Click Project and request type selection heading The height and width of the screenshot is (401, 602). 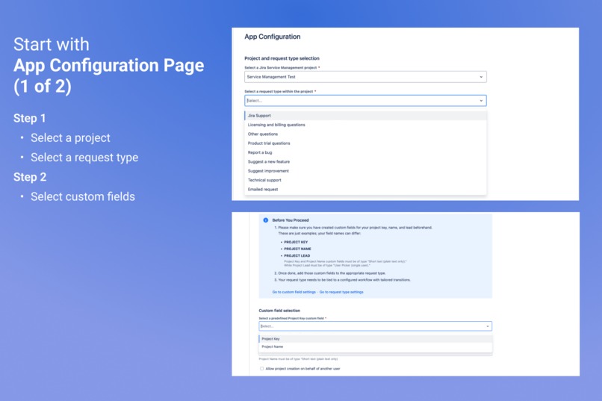(282, 58)
